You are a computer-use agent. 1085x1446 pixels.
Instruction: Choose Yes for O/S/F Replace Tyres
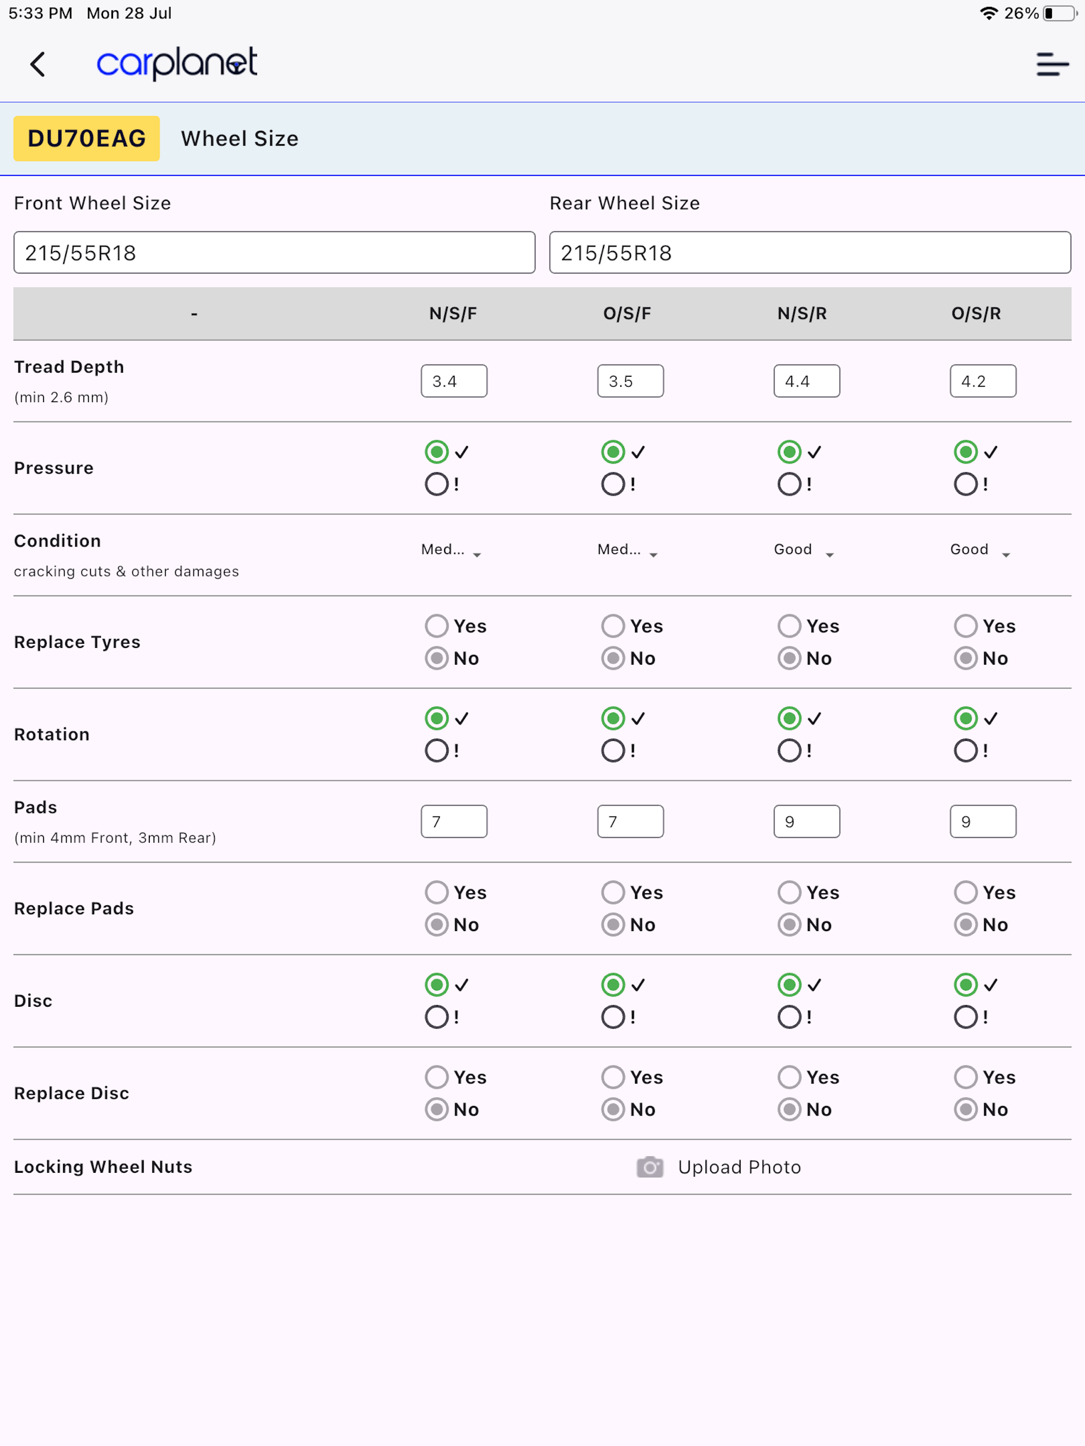(613, 626)
